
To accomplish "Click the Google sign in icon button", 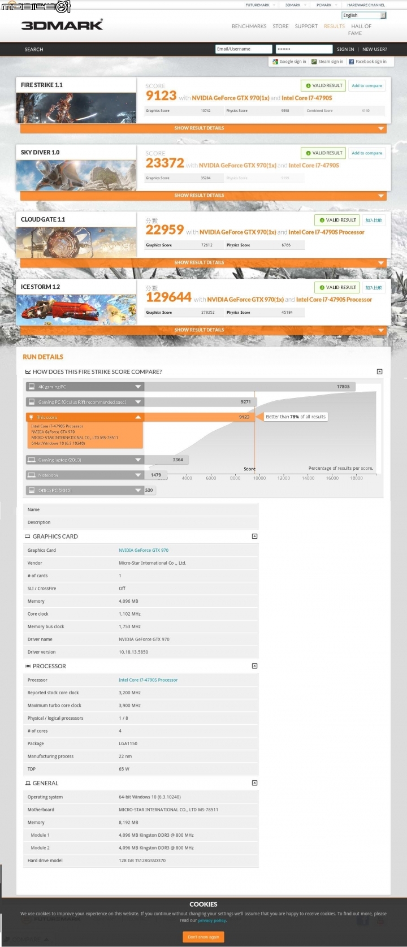I will 289,62.
